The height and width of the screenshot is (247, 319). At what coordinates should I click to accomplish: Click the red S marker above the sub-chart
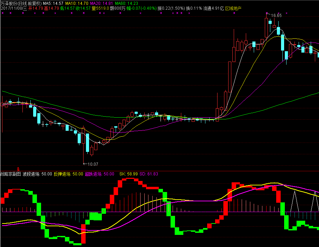[x=18, y=169]
